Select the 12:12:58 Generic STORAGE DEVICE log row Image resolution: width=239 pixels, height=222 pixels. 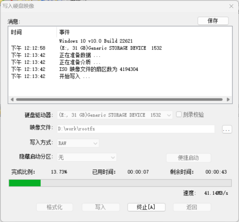[x=120, y=48]
